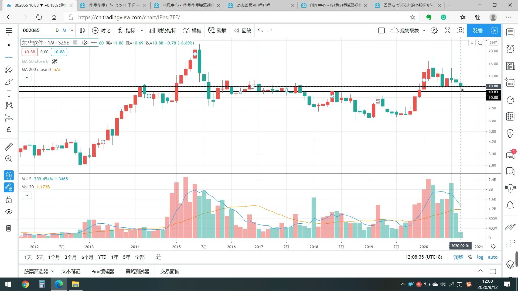Image resolution: width=518 pixels, height=291 pixels.
Task: Open the chart layout selector square
Action: click(x=381, y=30)
